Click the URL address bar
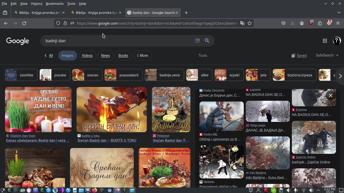344x193 pixels. [x=157, y=23]
